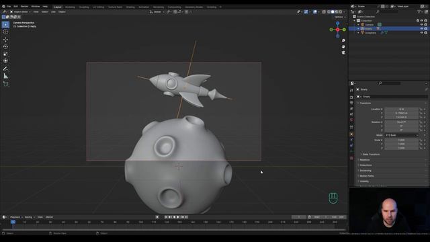Expand the Instancing panel
Image resolution: width=430 pixels, height=242 pixels.
click(365, 171)
